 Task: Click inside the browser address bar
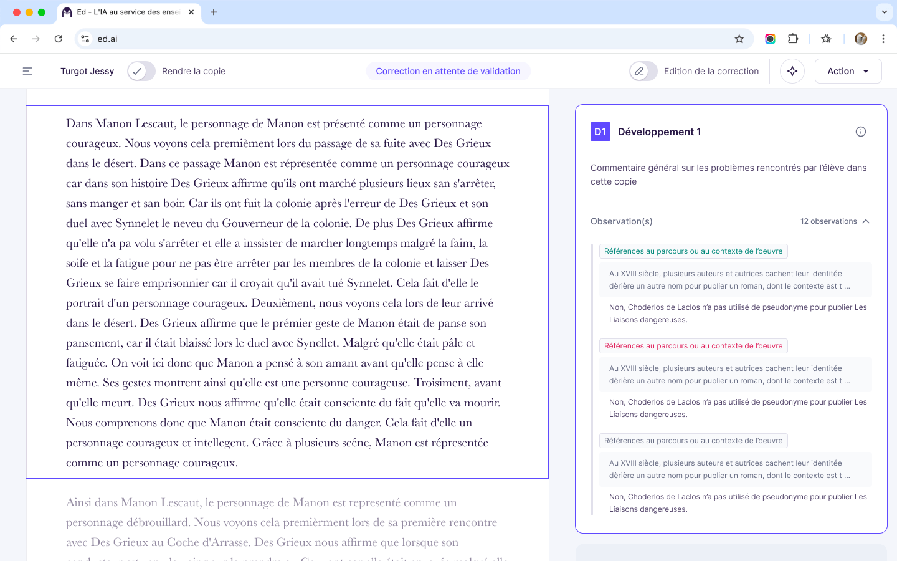point(374,39)
